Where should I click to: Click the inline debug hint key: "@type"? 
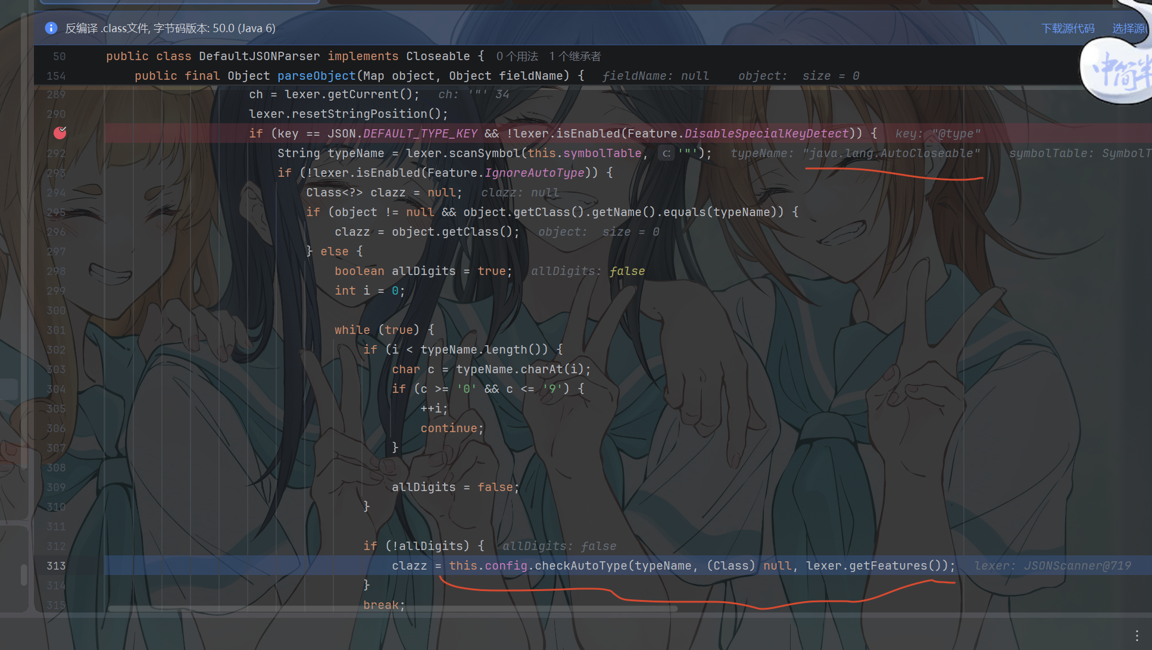tap(938, 133)
